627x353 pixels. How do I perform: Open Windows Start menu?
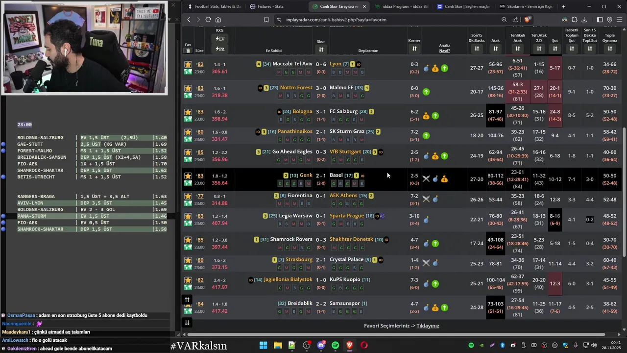coord(264,345)
